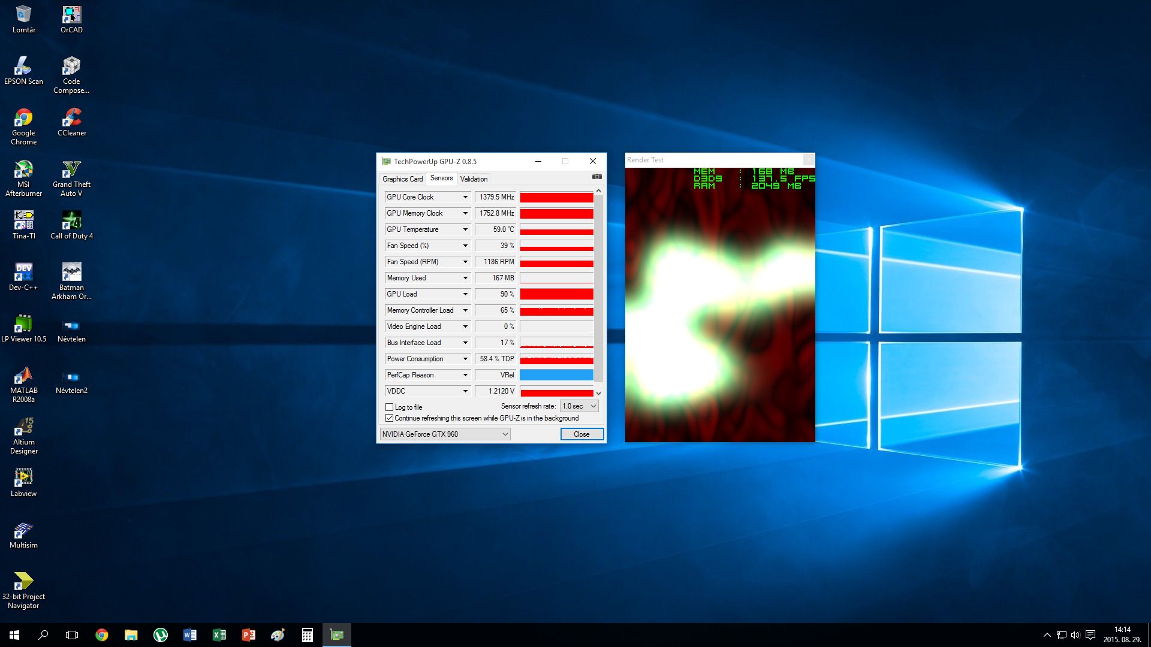This screenshot has height=647, width=1151.
Task: Click the volume icon in system tray
Action: coord(1075,635)
